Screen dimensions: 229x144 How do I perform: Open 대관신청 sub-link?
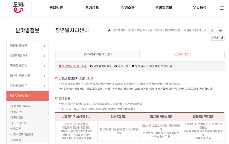pyautogui.click(x=121, y=66)
